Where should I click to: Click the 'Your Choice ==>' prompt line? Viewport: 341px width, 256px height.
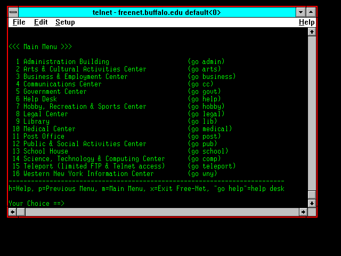[x=36, y=203]
